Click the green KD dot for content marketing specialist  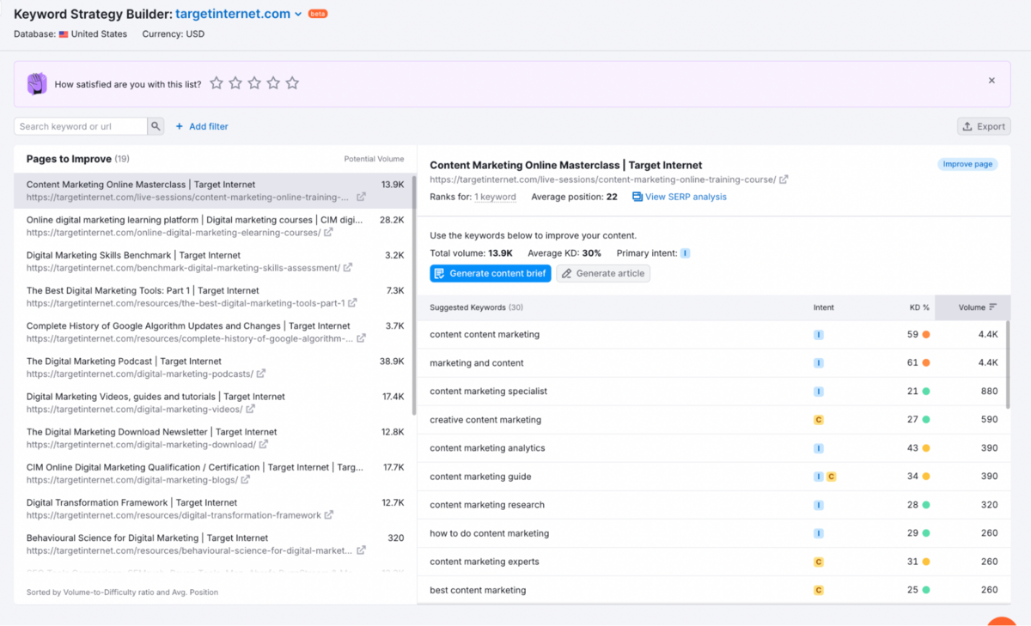926,392
